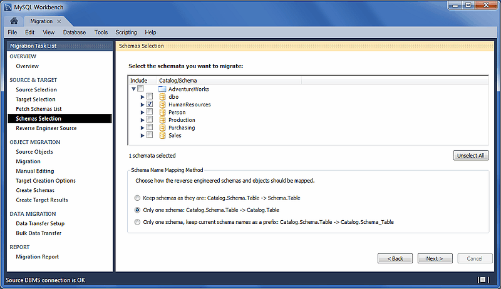The height and width of the screenshot is (289, 501).
Task: Close the Migration tab
Action: pyautogui.click(x=59, y=21)
